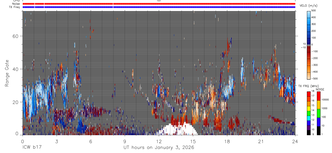The height and width of the screenshot is (153, 332).
Task: Click the 'UT hours on January 3, 2026' axis title
Action: [159, 148]
